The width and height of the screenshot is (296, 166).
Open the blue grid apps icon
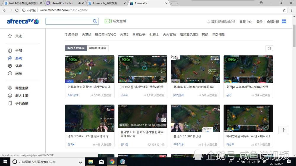point(284,22)
